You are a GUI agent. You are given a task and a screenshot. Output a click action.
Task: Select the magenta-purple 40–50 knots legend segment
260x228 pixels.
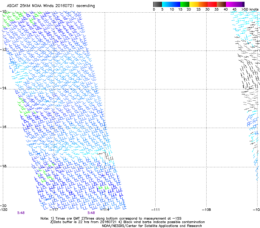(235, 4)
